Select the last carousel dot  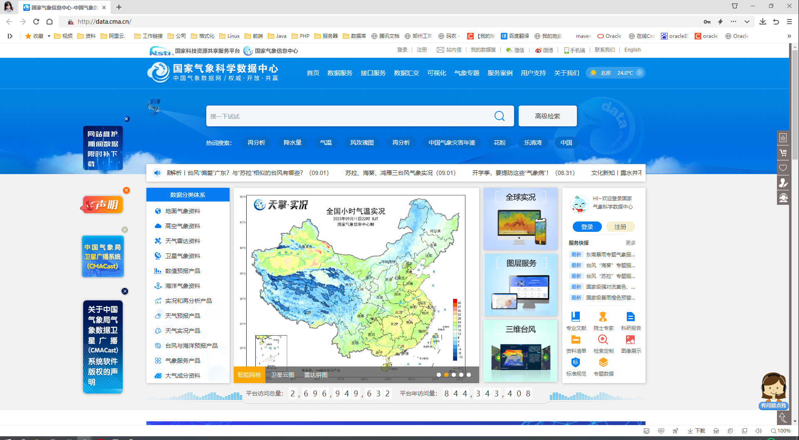(x=469, y=375)
